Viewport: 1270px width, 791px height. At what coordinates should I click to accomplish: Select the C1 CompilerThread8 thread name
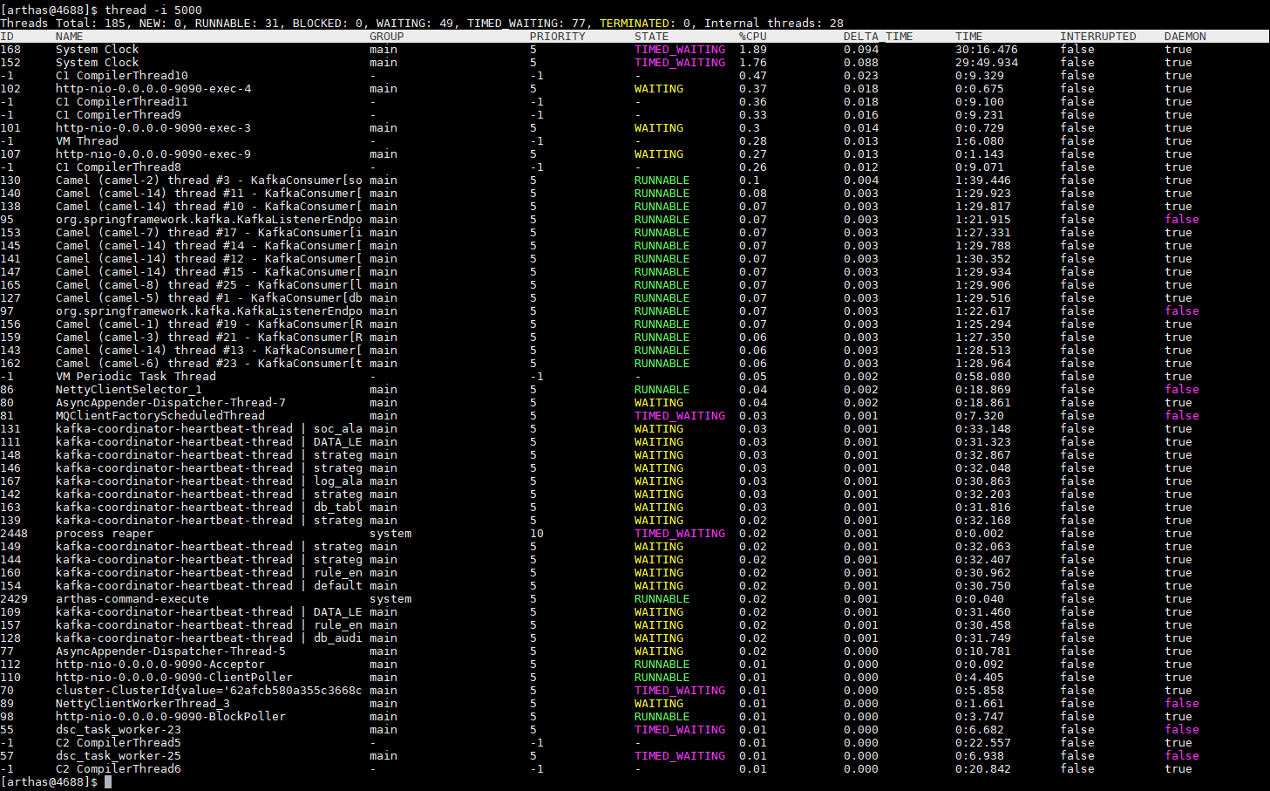point(119,167)
